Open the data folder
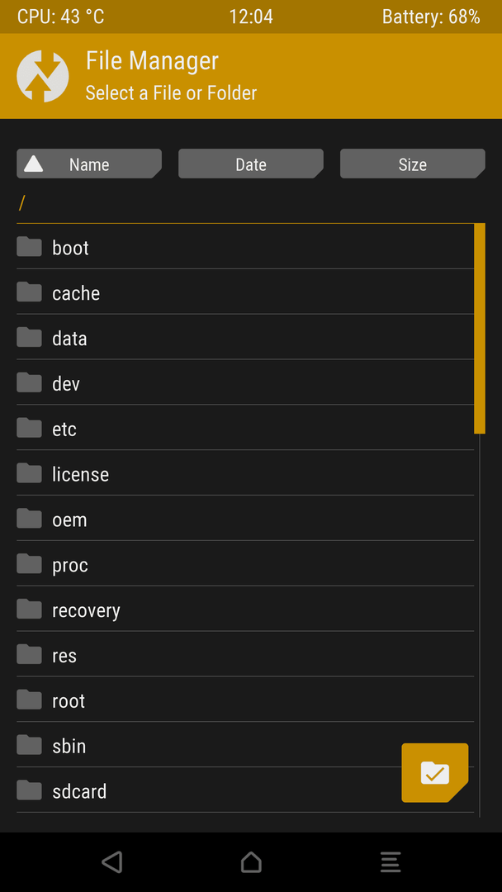502x892 pixels. coord(69,339)
